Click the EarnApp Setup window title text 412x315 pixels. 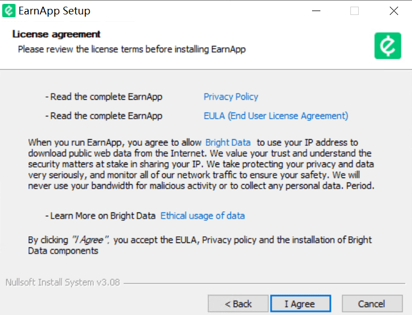coord(54,11)
